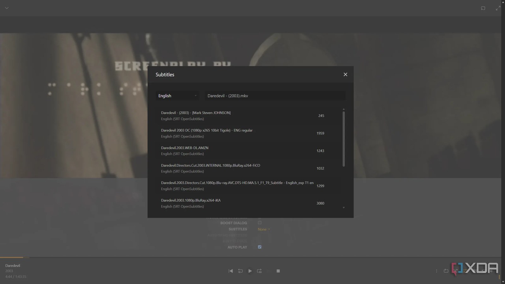Image resolution: width=505 pixels, height=284 pixels.
Task: Click the Daredevil title in the player footer
Action: [13, 266]
